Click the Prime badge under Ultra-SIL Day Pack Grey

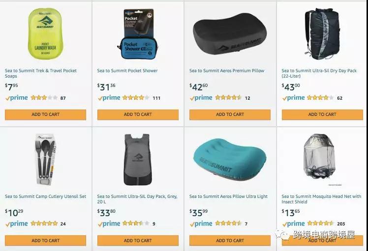point(109,224)
